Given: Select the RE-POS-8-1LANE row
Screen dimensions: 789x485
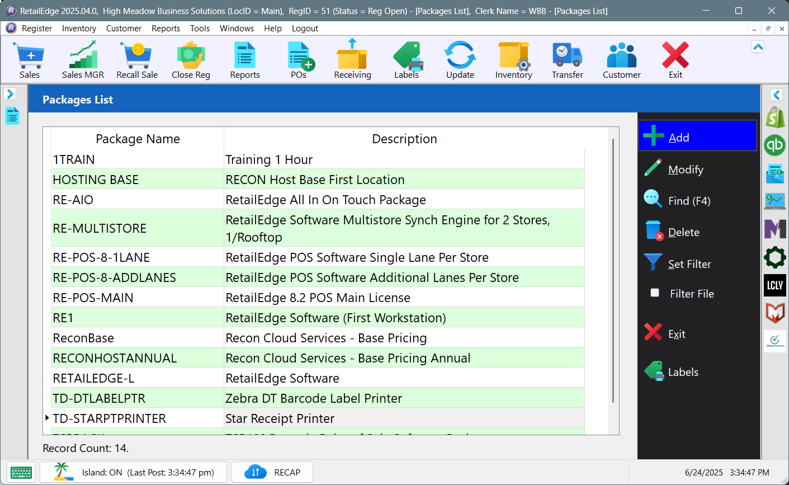Looking at the screenshot, I should pyautogui.click(x=318, y=257).
